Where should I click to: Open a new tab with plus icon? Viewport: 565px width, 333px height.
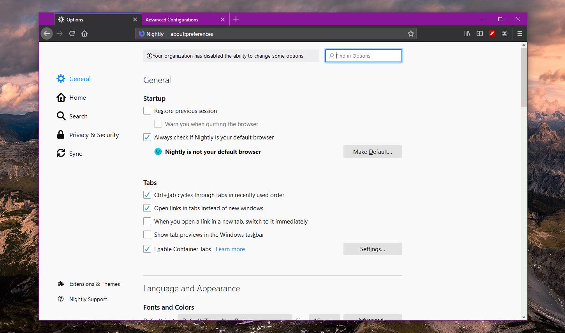coord(236,19)
